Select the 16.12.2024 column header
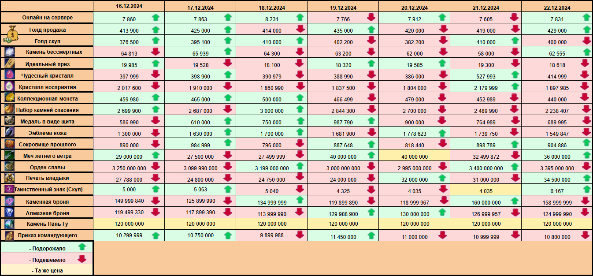 coord(129,7)
